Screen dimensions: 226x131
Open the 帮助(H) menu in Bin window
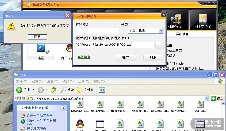[x=99, y=81]
